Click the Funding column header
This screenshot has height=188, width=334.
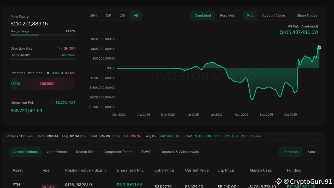click(x=294, y=170)
